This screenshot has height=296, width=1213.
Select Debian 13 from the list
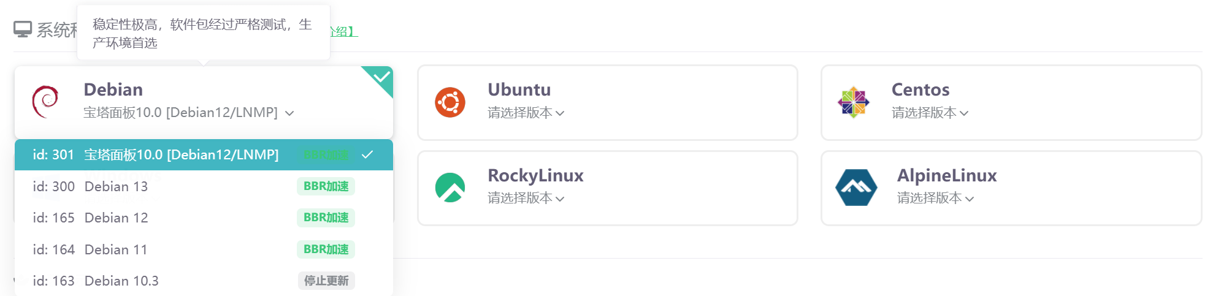tap(117, 186)
